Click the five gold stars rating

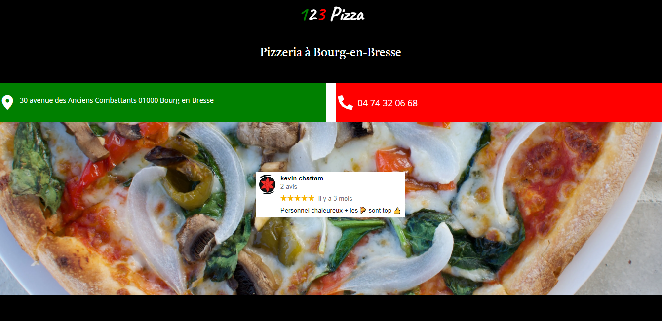(297, 198)
